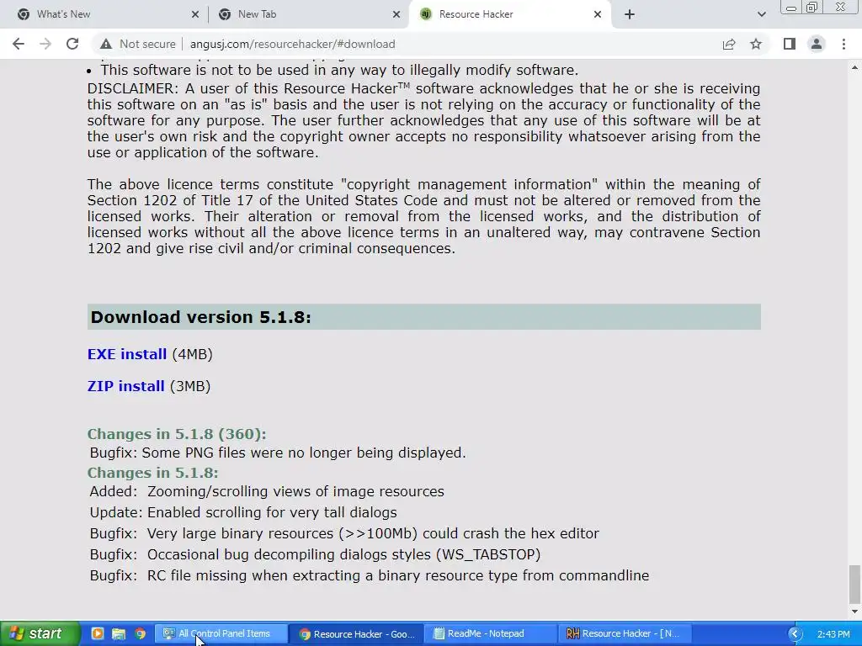
Task: Click the '(3MB)' size text
Action: pyautogui.click(x=190, y=386)
